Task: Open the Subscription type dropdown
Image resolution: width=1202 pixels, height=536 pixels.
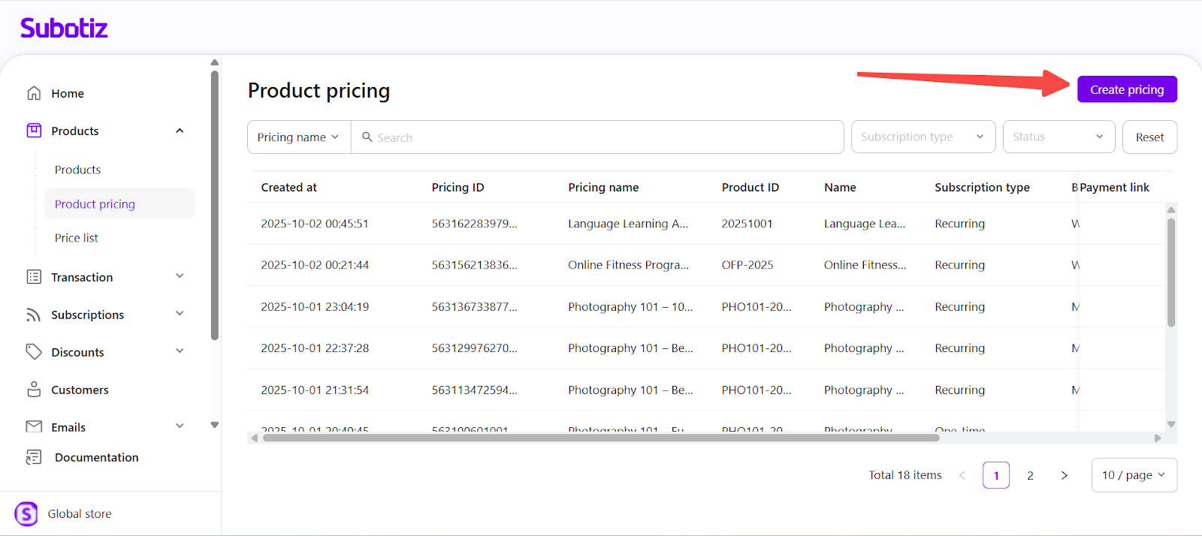Action: click(923, 137)
